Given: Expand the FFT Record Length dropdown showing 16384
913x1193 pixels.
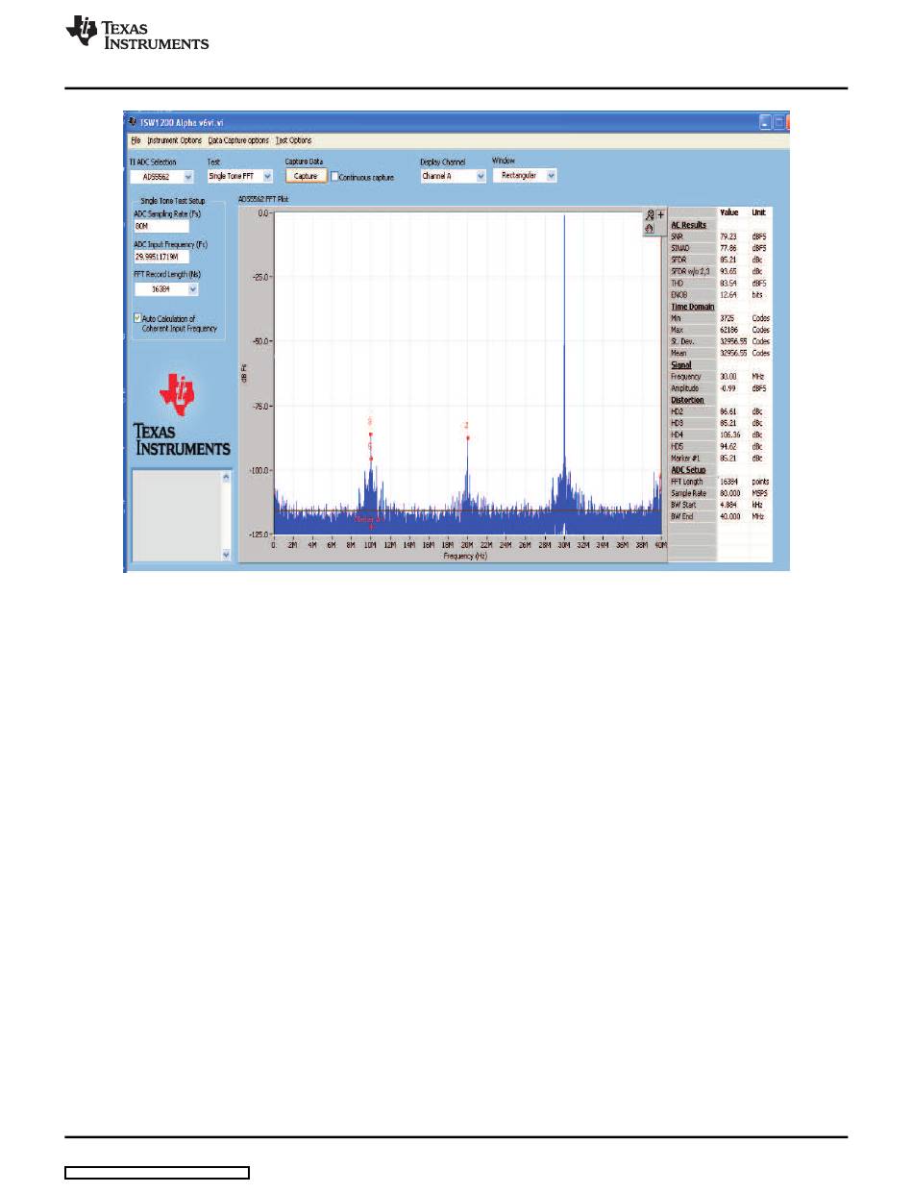Looking at the screenshot, I should click(167, 288).
